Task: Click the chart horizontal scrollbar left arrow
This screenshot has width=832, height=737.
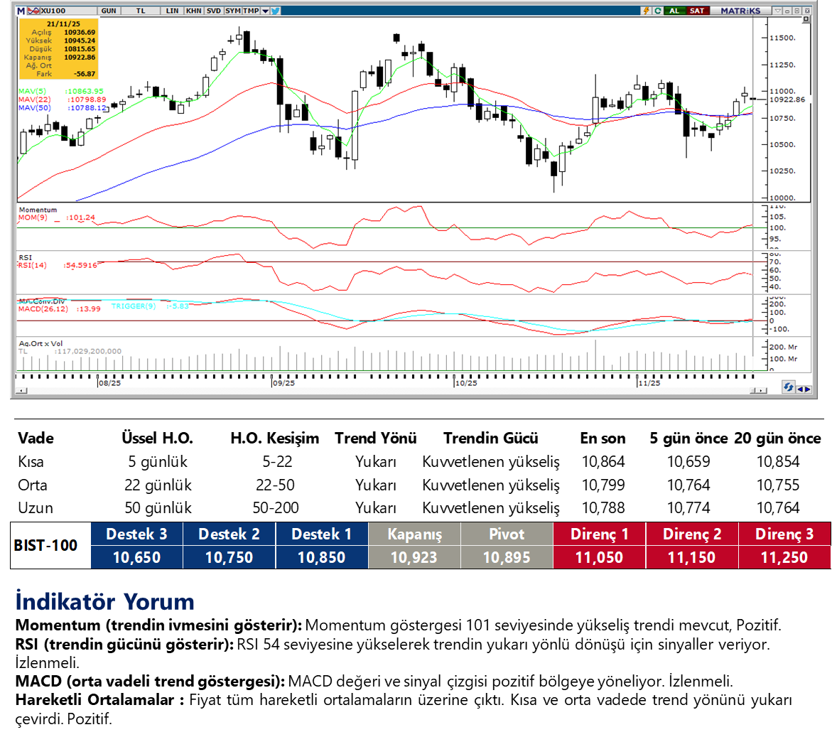Action: (x=21, y=390)
